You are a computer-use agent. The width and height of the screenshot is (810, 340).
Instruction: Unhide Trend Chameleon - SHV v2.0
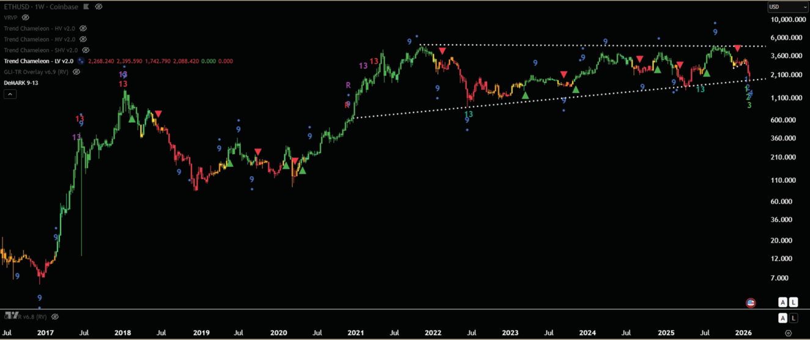coord(86,50)
